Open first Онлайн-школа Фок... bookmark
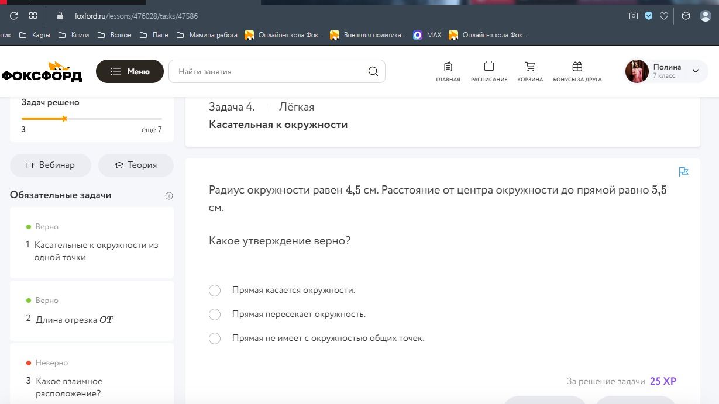Screen dimensions: 719x404 click(284, 35)
